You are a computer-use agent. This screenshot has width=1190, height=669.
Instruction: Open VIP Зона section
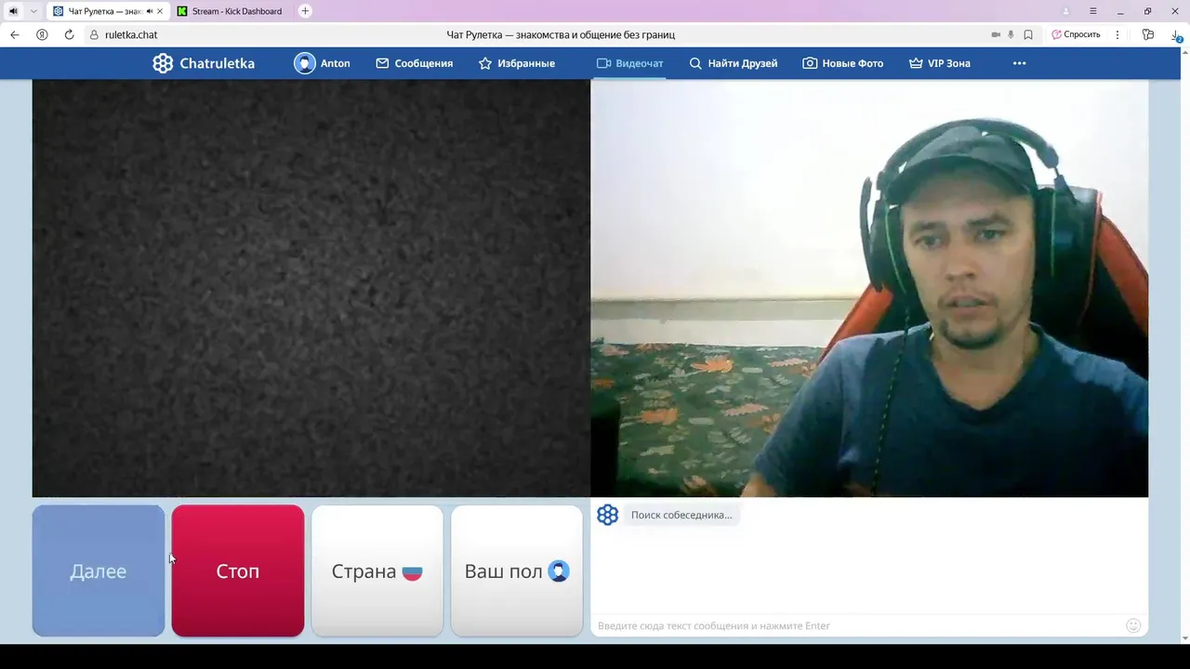tap(939, 63)
